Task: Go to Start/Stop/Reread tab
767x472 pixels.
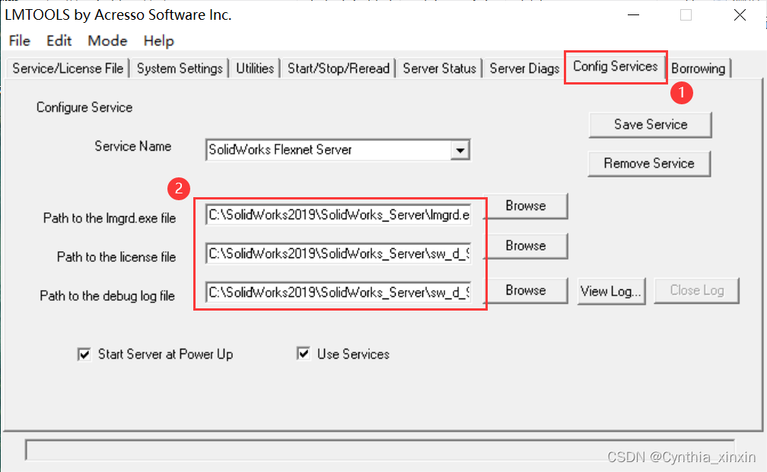Action: pos(339,68)
